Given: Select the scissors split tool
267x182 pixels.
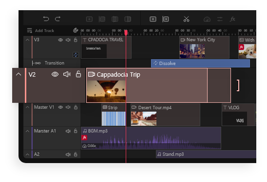Looking at the screenshot, I should coord(186,19).
